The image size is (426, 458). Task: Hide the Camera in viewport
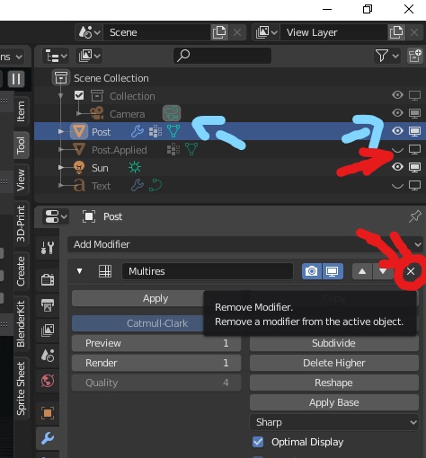397,113
